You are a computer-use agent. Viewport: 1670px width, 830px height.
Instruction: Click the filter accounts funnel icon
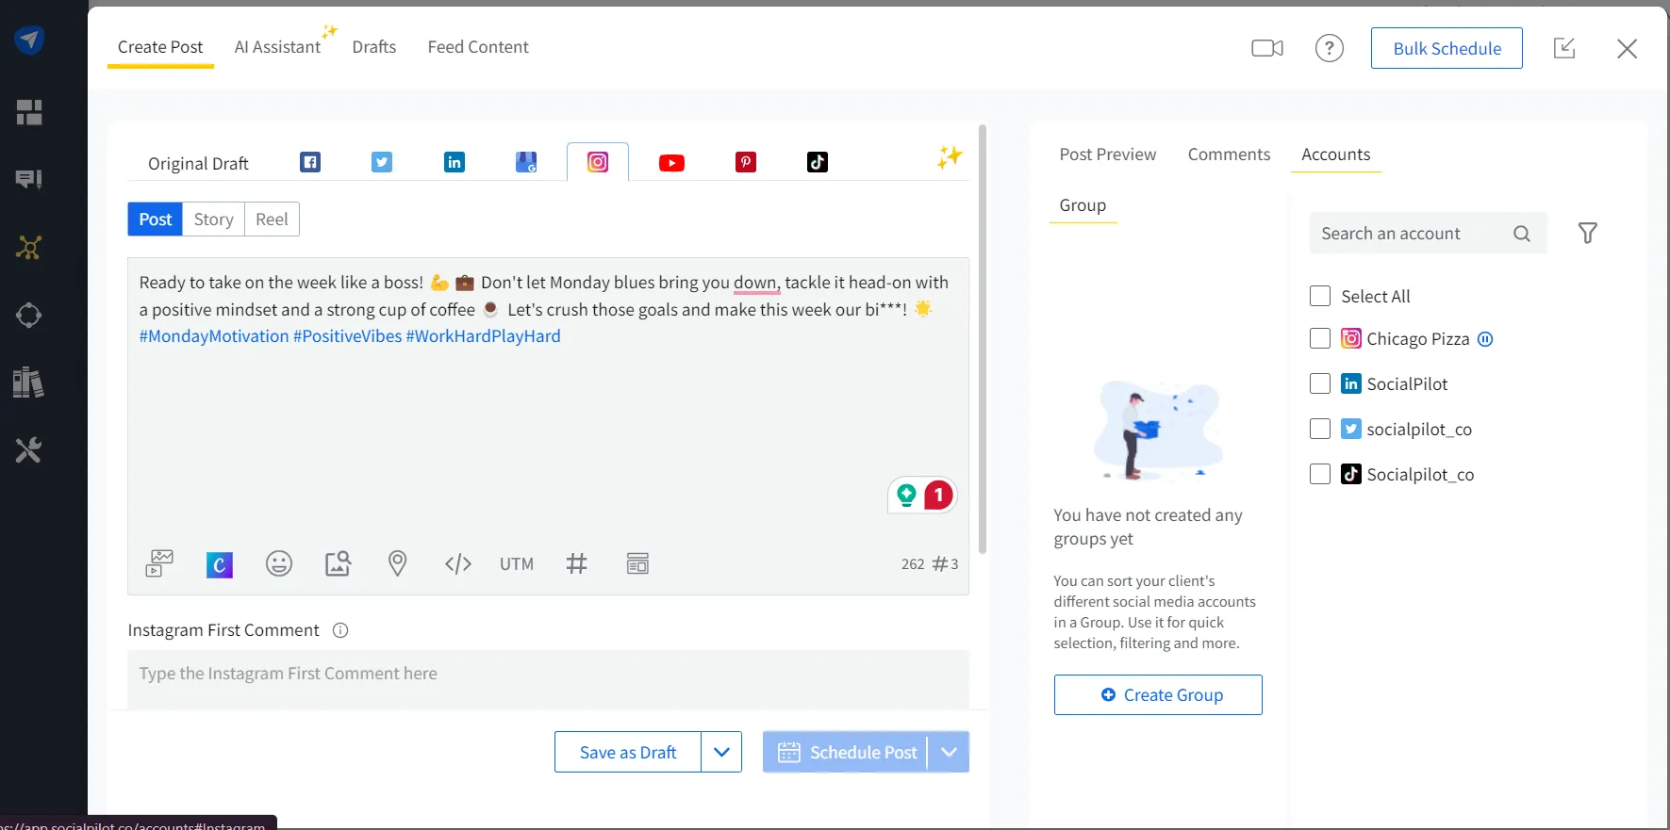[x=1587, y=233]
